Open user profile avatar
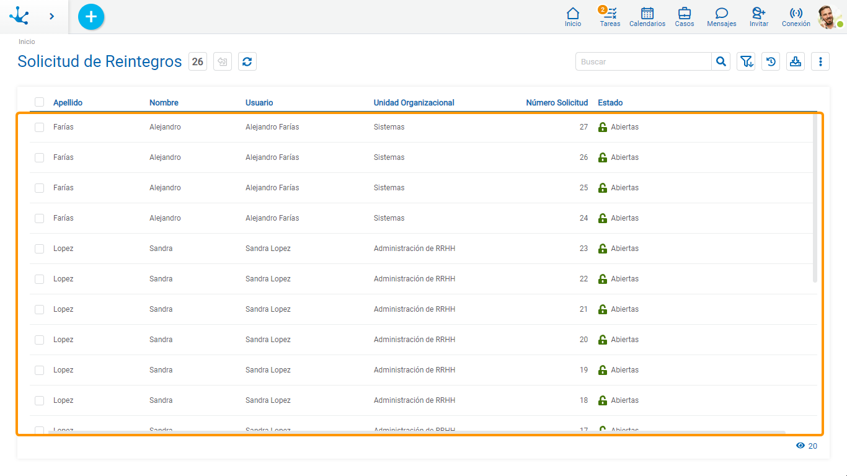Viewport: 847px width, 476px height. (x=829, y=17)
